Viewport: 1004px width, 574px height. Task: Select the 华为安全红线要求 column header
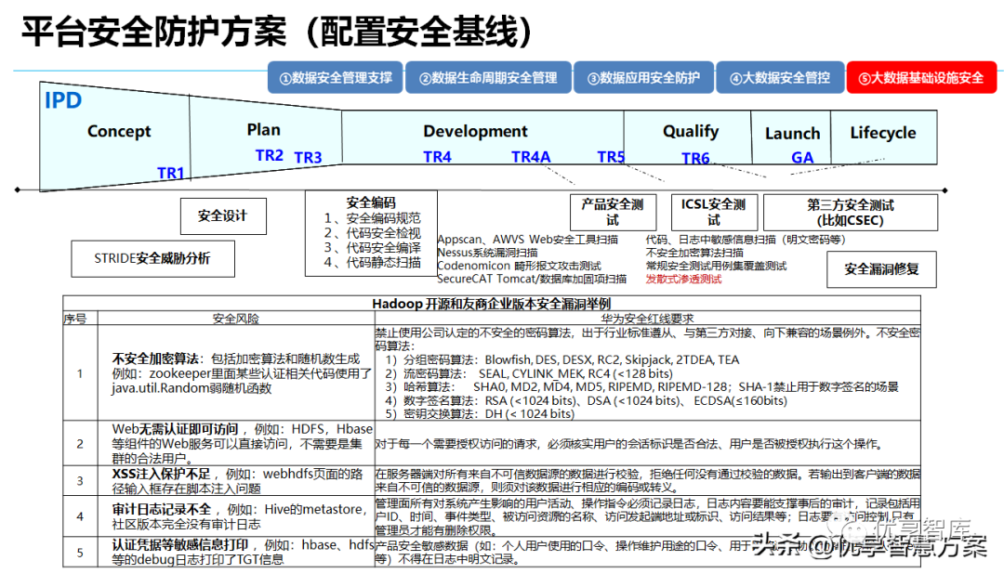click(647, 319)
